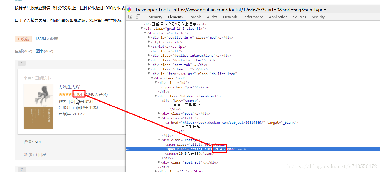Viewport: 380px width, 172px height.
Task: Select the 万物生光辉 text node in DevTools
Action: click(191, 127)
